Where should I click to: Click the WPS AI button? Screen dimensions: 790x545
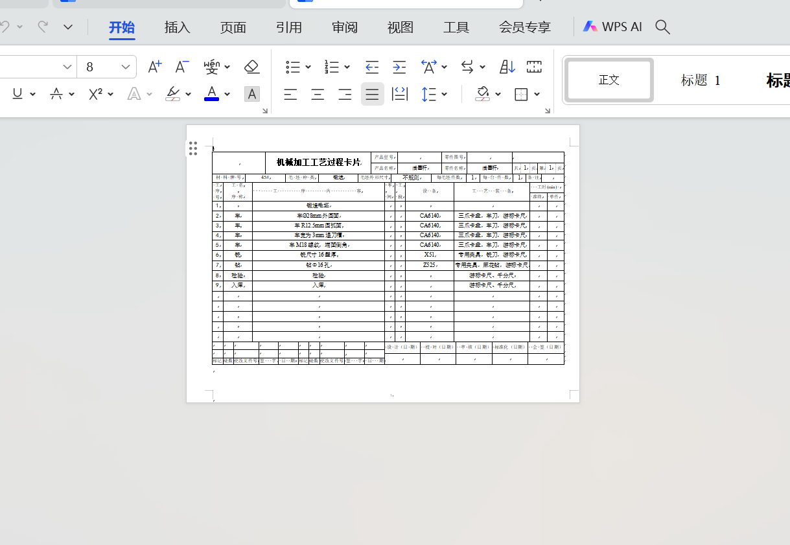(x=612, y=27)
